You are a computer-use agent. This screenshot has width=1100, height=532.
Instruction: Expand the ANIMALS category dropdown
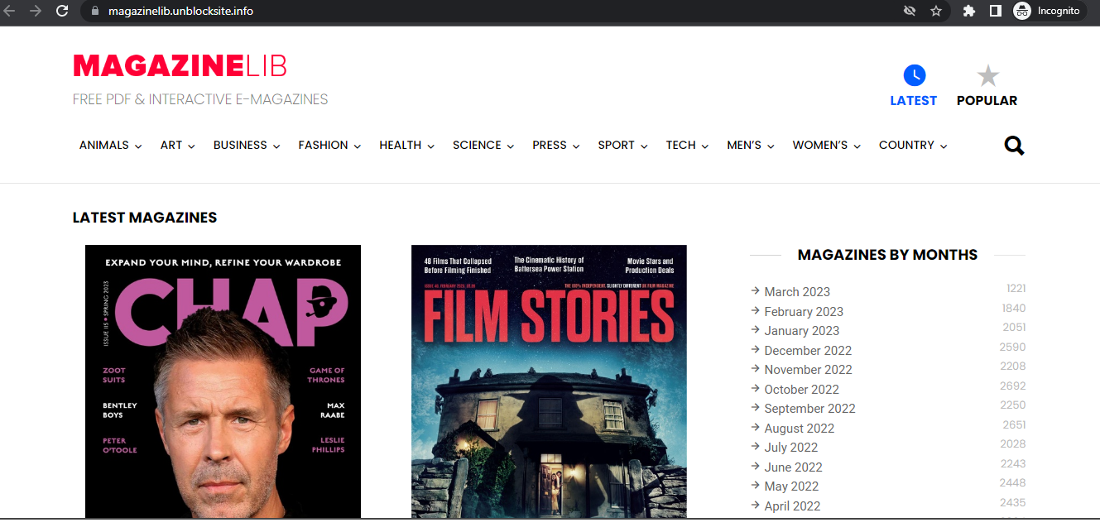pos(104,145)
